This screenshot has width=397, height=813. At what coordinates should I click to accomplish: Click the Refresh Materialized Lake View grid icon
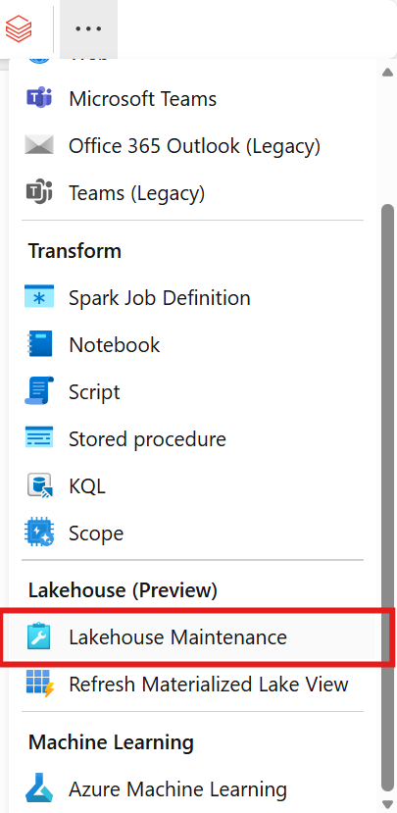pyautogui.click(x=39, y=684)
